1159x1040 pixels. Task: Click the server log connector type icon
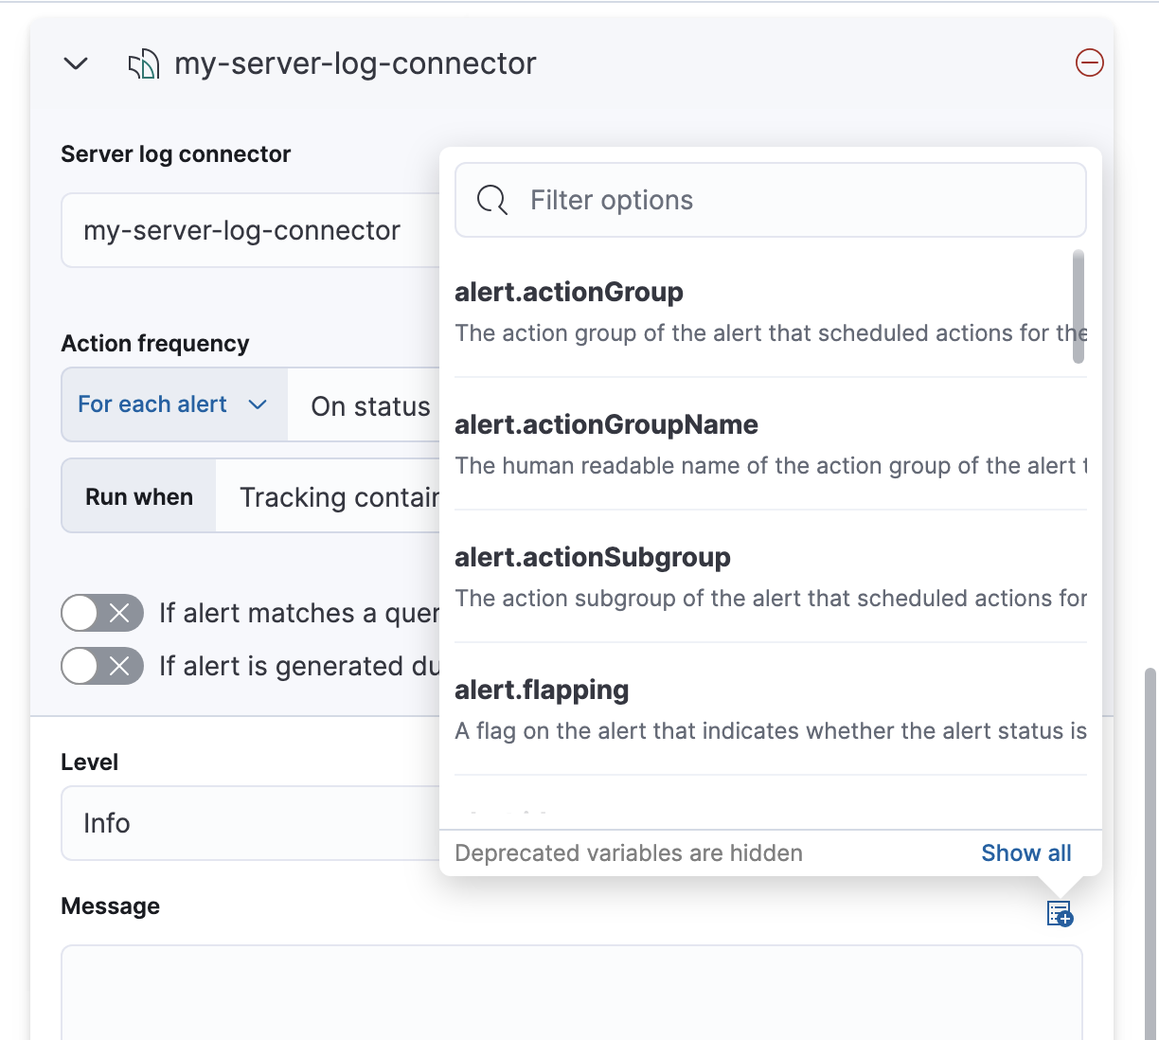coord(143,64)
